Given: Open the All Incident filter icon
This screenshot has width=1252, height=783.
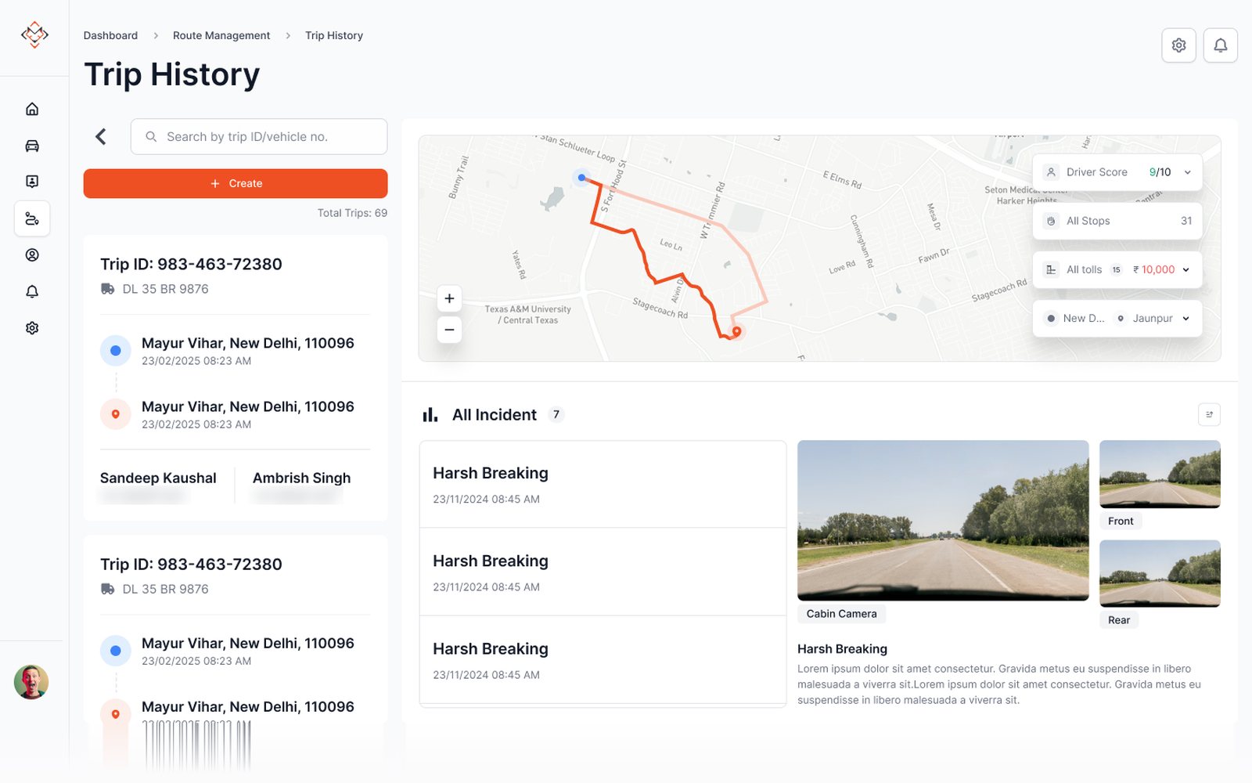Looking at the screenshot, I should point(1209,414).
